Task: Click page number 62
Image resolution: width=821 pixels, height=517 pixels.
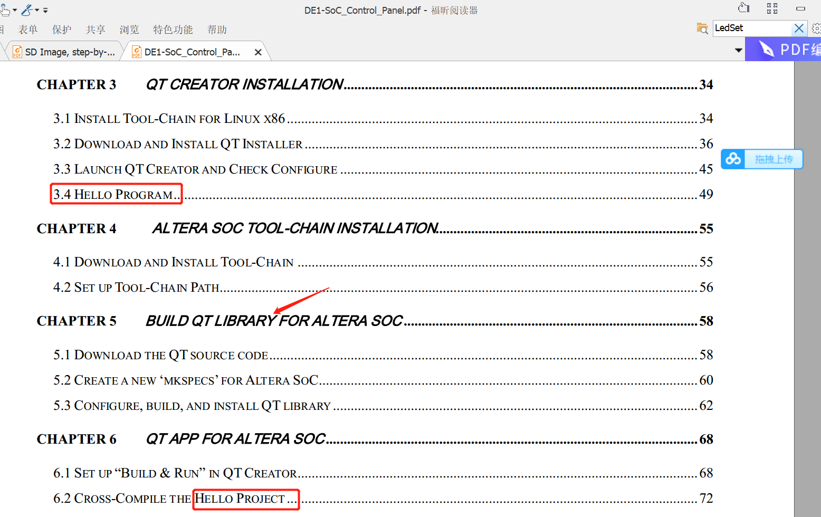Action: click(x=707, y=405)
